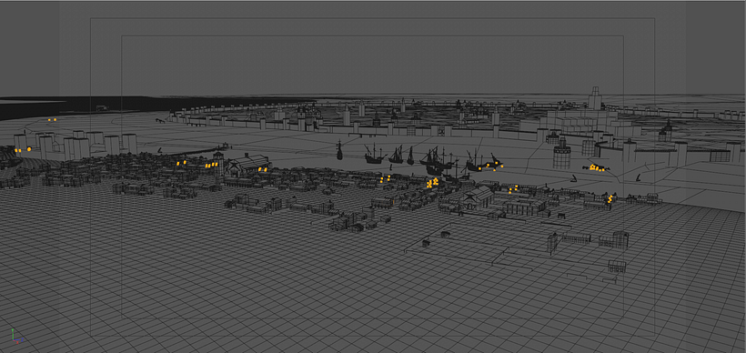
Task: Click the brightest central cluster of yellow lights
Action: click(432, 183)
